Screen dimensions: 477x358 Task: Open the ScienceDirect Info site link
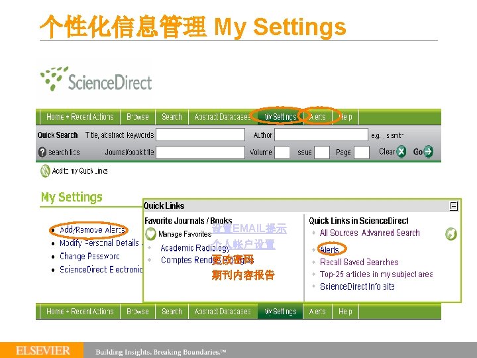357,286
